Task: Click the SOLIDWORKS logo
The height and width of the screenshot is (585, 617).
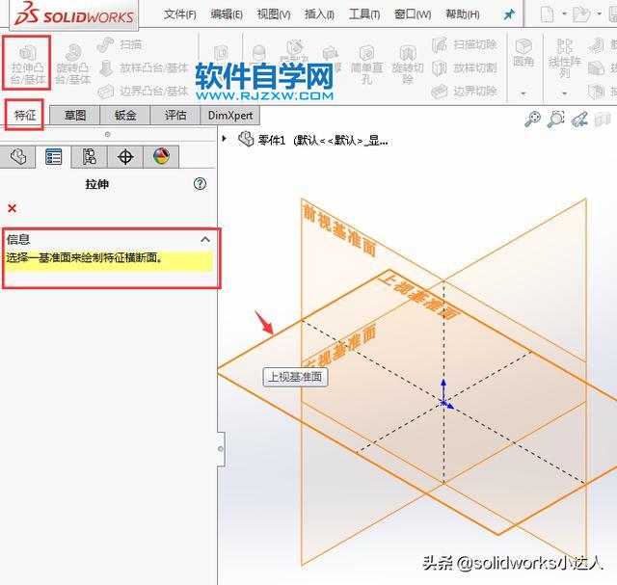Action: tap(74, 14)
